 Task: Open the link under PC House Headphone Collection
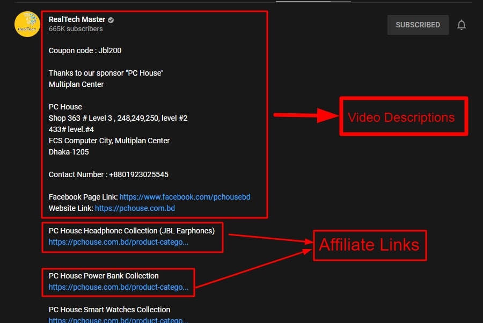coord(119,243)
